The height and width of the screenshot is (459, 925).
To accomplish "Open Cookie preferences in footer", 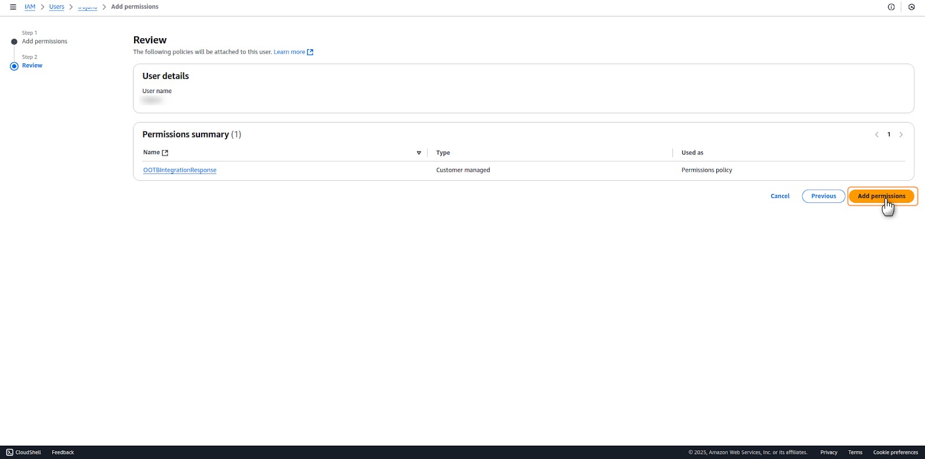I will click(895, 452).
